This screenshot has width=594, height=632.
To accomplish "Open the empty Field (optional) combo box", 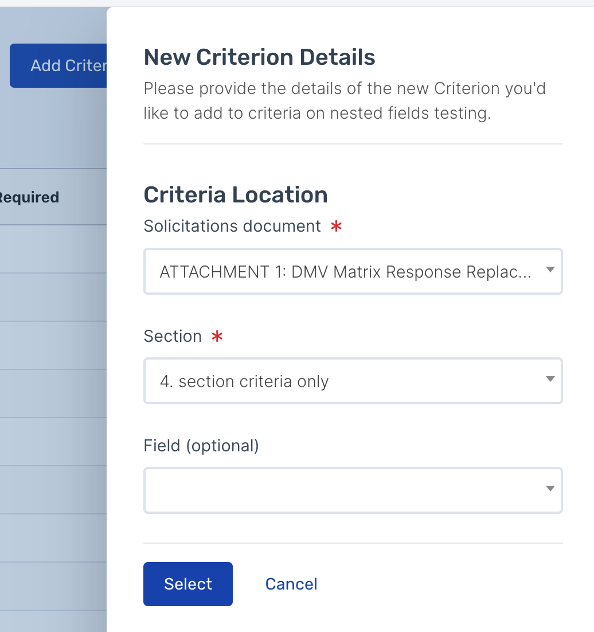I will pyautogui.click(x=345, y=490).
